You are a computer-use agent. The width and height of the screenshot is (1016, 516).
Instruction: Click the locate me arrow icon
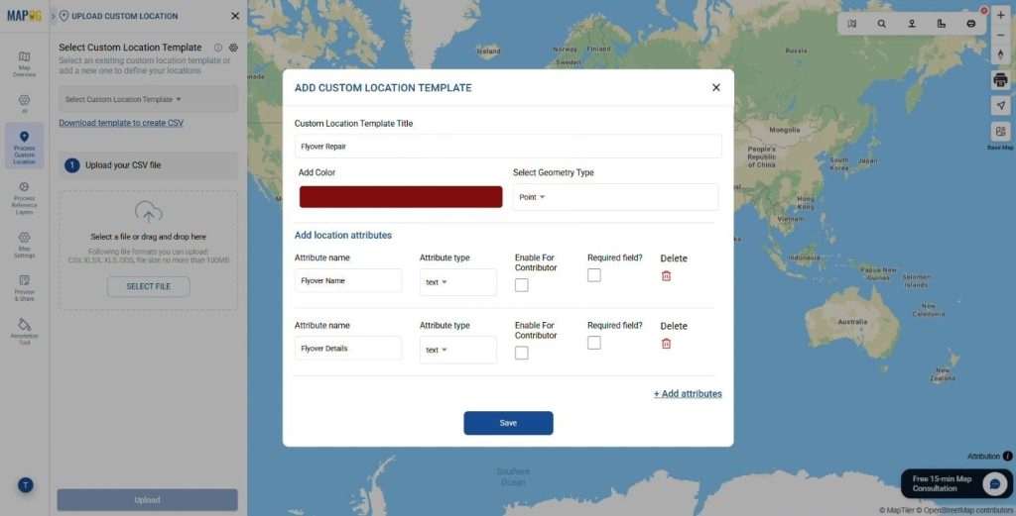point(1000,105)
